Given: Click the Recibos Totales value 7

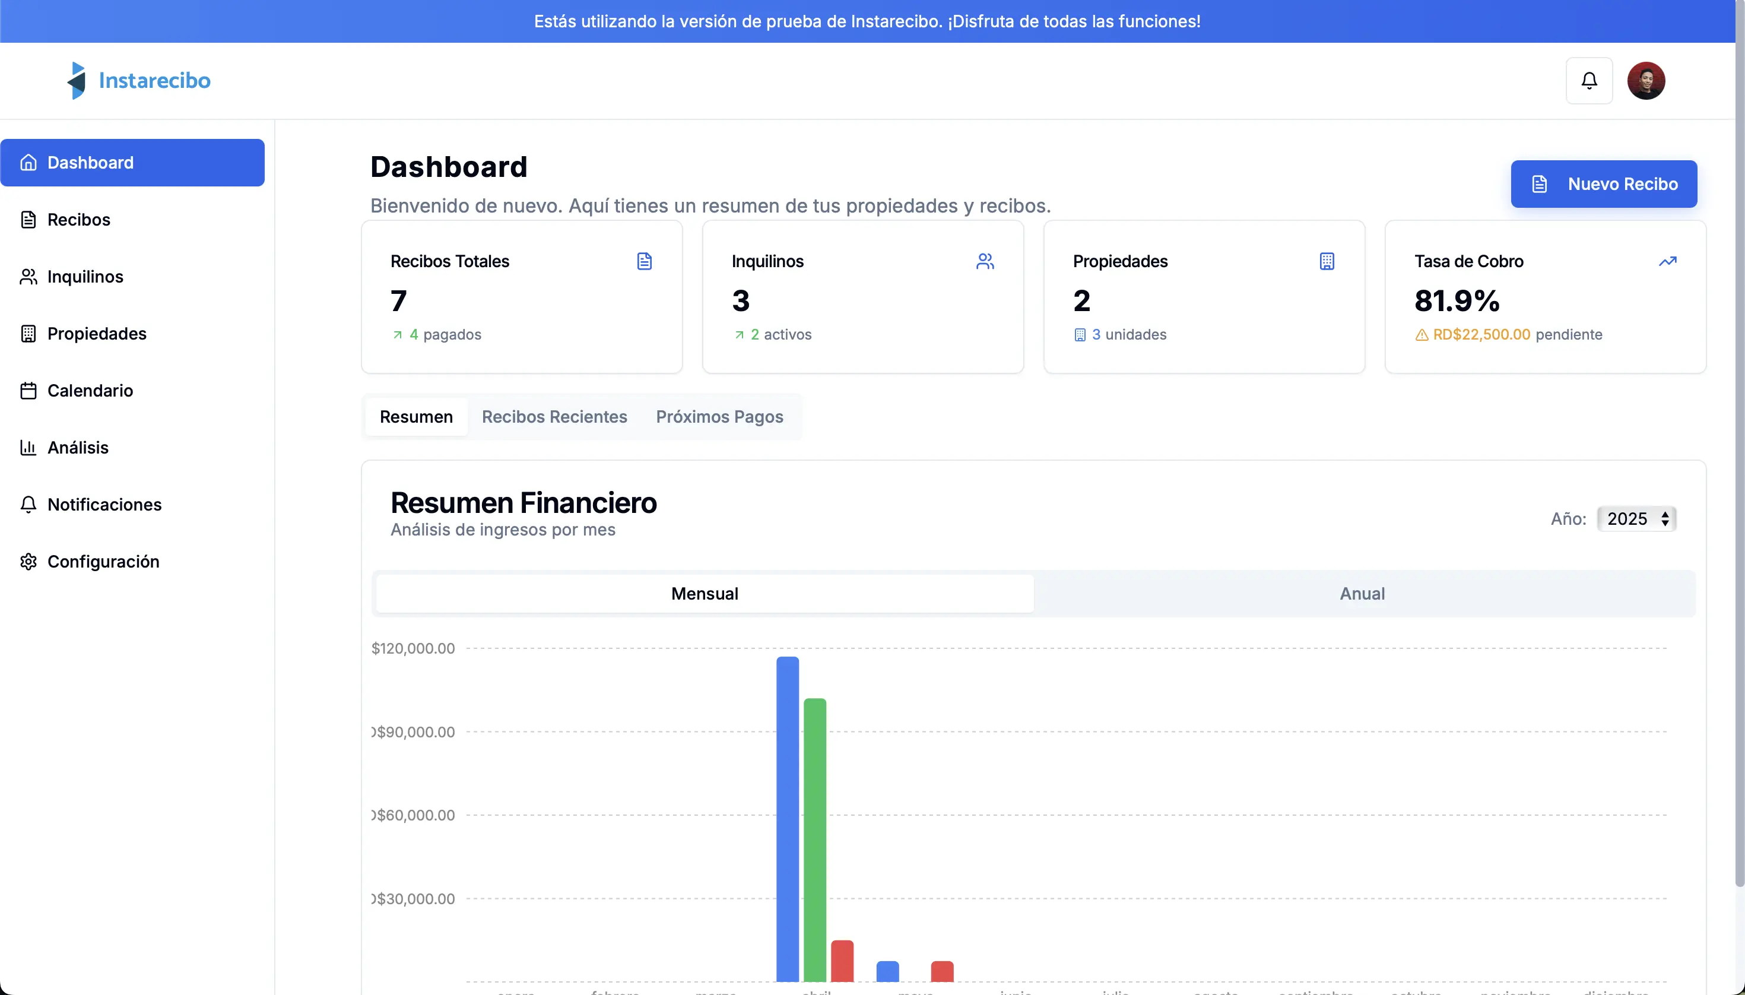Looking at the screenshot, I should (399, 300).
